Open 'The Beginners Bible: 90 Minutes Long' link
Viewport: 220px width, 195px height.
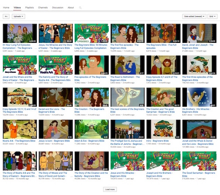tap(91, 46)
